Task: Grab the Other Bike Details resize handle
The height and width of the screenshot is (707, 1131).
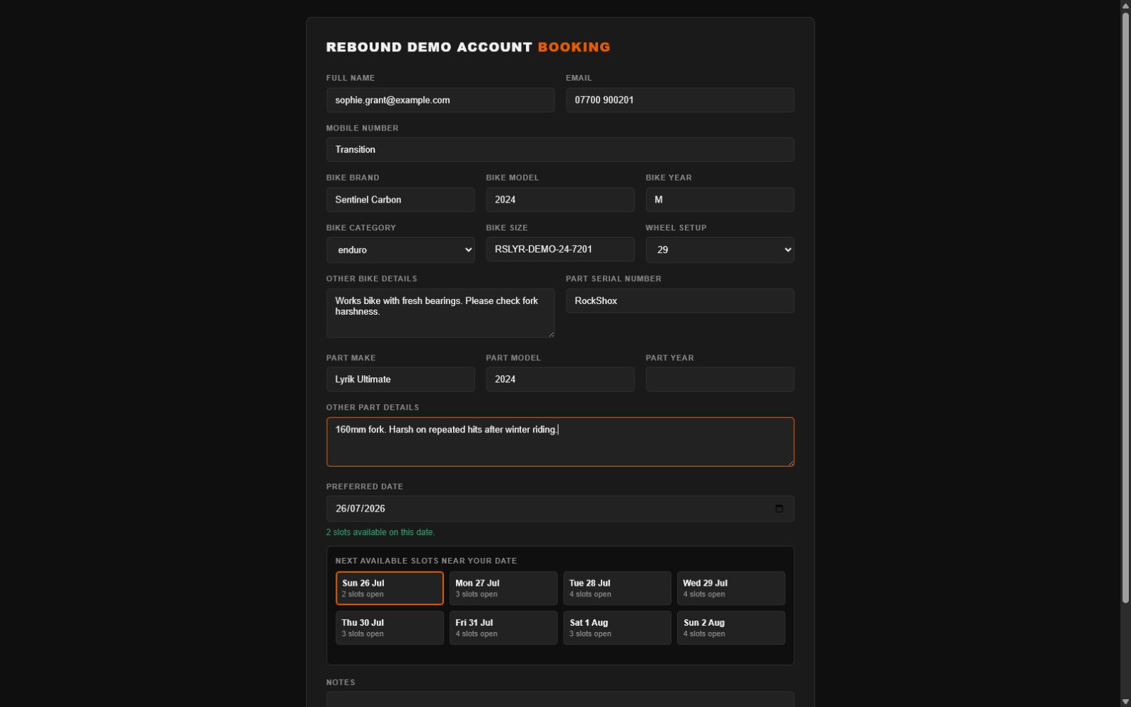Action: (x=550, y=334)
